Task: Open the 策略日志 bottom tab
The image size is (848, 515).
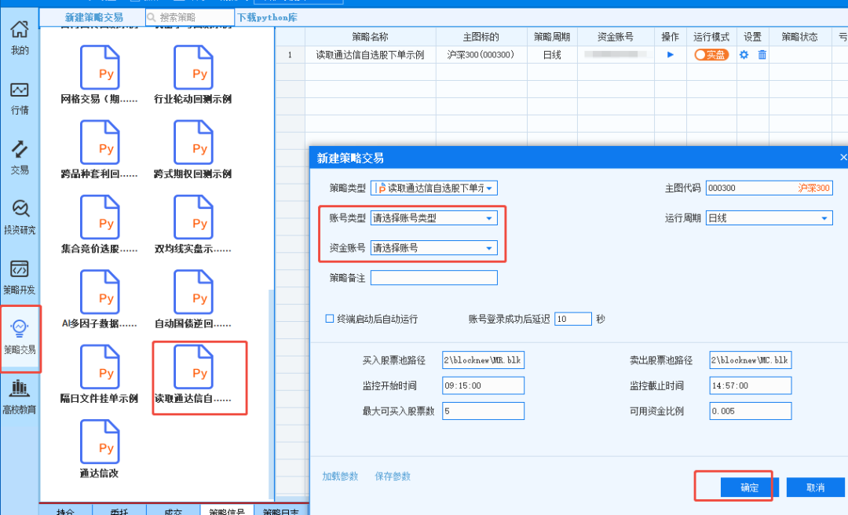Action: point(280,510)
